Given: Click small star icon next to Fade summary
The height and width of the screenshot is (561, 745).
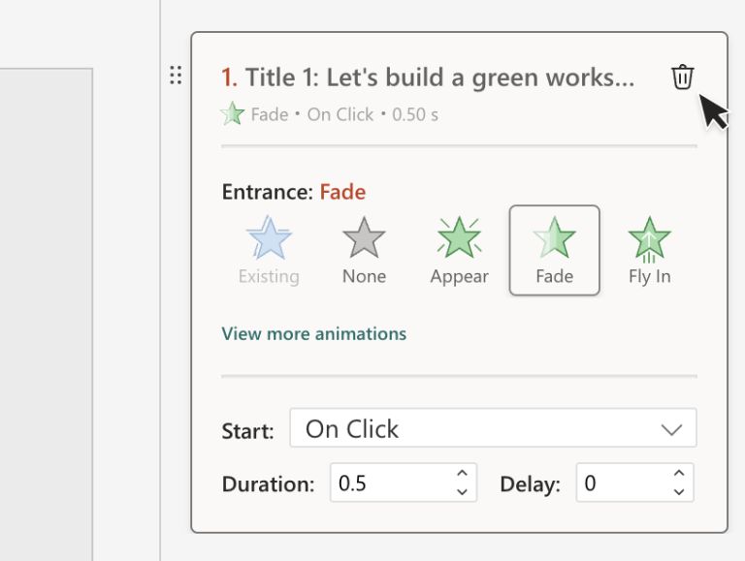Looking at the screenshot, I should [x=233, y=114].
